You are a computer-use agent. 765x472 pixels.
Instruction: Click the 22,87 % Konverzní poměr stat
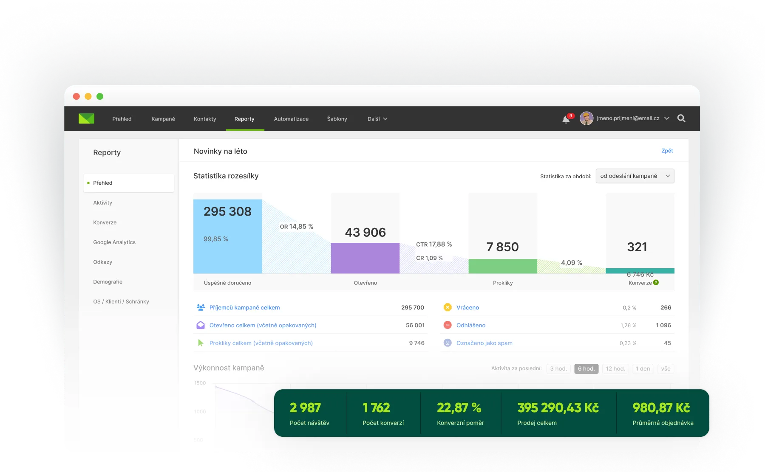(x=461, y=413)
